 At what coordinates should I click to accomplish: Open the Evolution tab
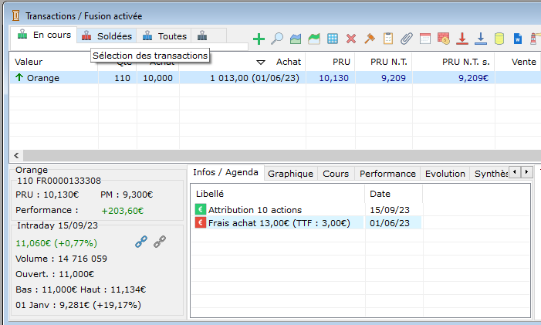(445, 174)
